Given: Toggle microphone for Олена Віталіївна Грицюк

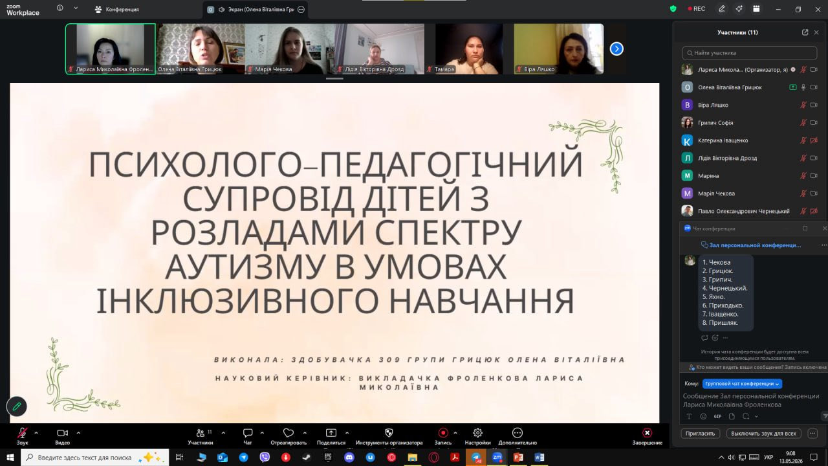Looking at the screenshot, I should tap(803, 87).
